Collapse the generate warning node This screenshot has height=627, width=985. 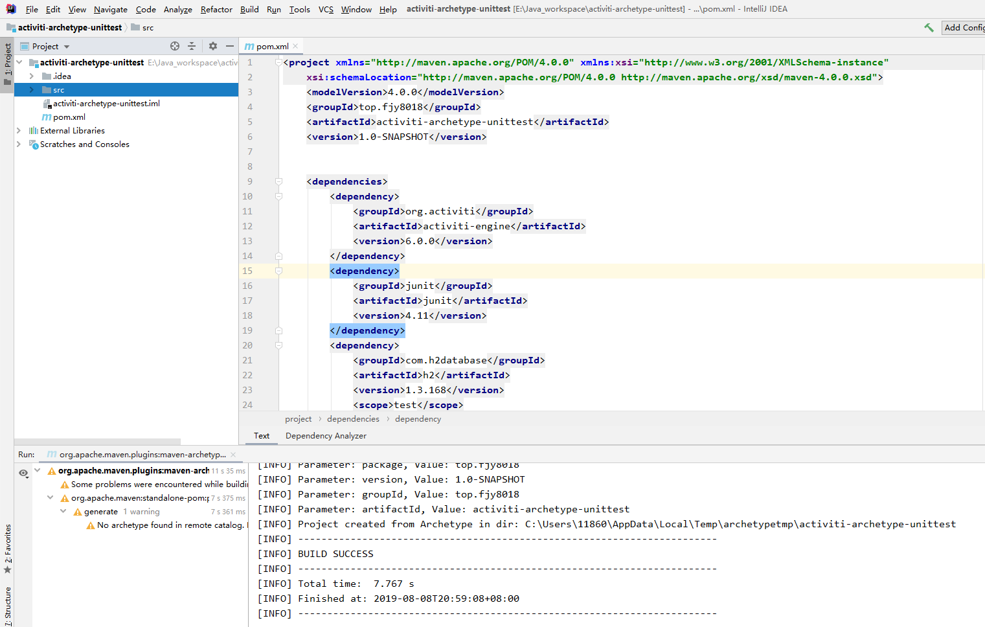coord(63,512)
